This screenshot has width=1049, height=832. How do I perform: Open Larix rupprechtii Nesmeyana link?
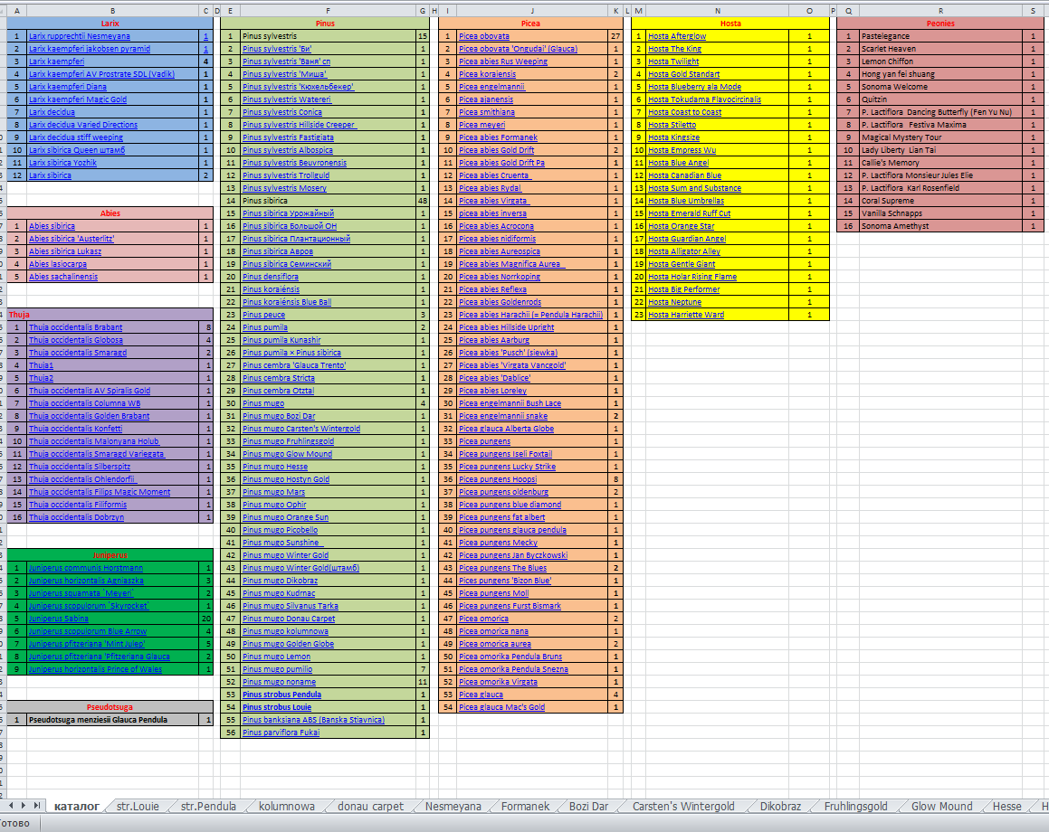pyautogui.click(x=80, y=36)
